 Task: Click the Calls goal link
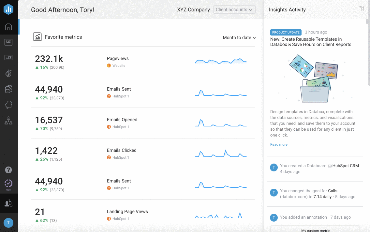[x=333, y=191]
